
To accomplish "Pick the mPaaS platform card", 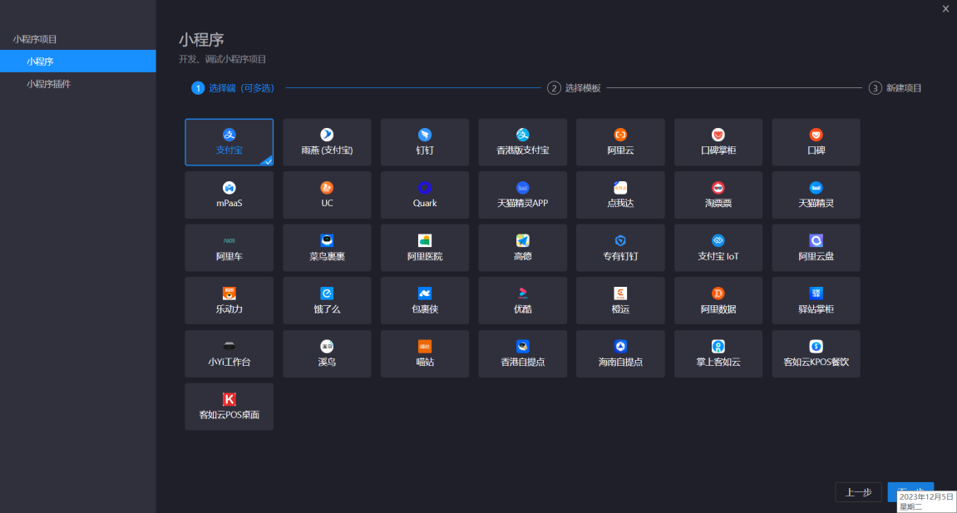I will tap(229, 195).
